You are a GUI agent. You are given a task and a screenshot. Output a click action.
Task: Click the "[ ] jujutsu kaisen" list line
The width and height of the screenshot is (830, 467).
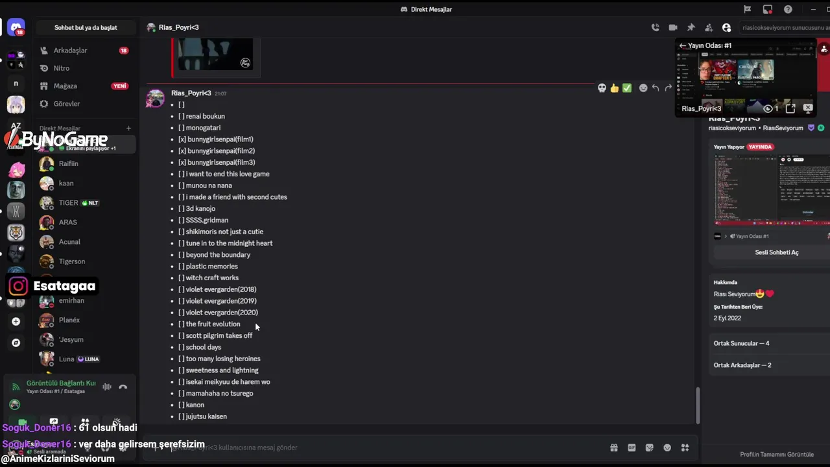[203, 416]
